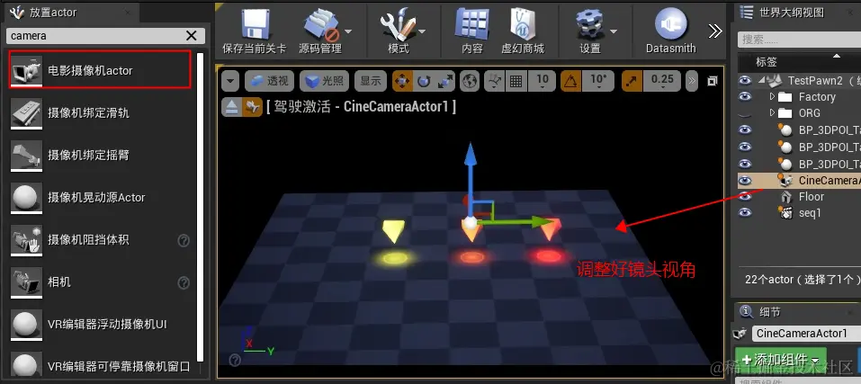Click the eject pilot mode button

pyautogui.click(x=230, y=106)
